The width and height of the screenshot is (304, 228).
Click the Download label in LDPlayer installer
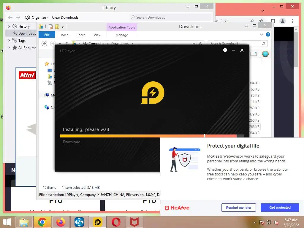(72, 142)
